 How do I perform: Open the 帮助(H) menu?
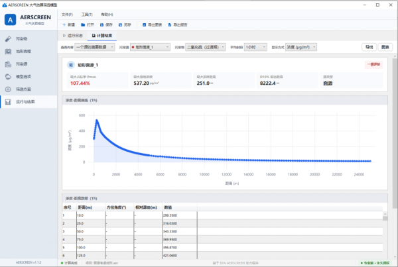point(107,15)
